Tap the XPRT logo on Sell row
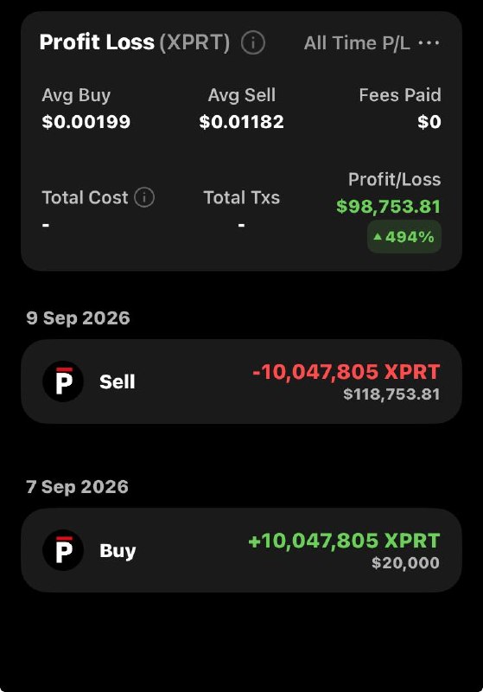Viewport: 483px width, 692px height. (x=63, y=381)
